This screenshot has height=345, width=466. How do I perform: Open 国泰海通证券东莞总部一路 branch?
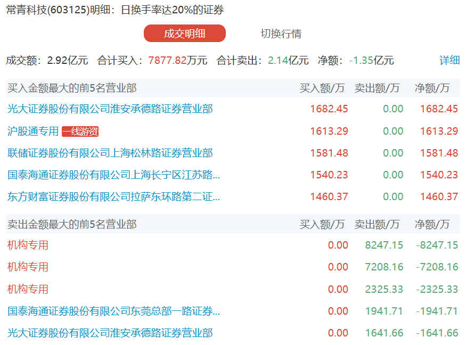click(x=113, y=311)
